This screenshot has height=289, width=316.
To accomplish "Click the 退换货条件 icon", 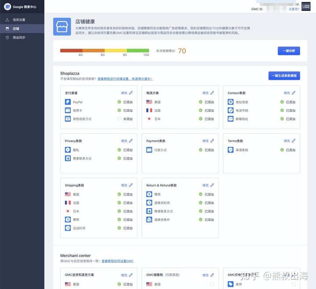I will (149, 220).
